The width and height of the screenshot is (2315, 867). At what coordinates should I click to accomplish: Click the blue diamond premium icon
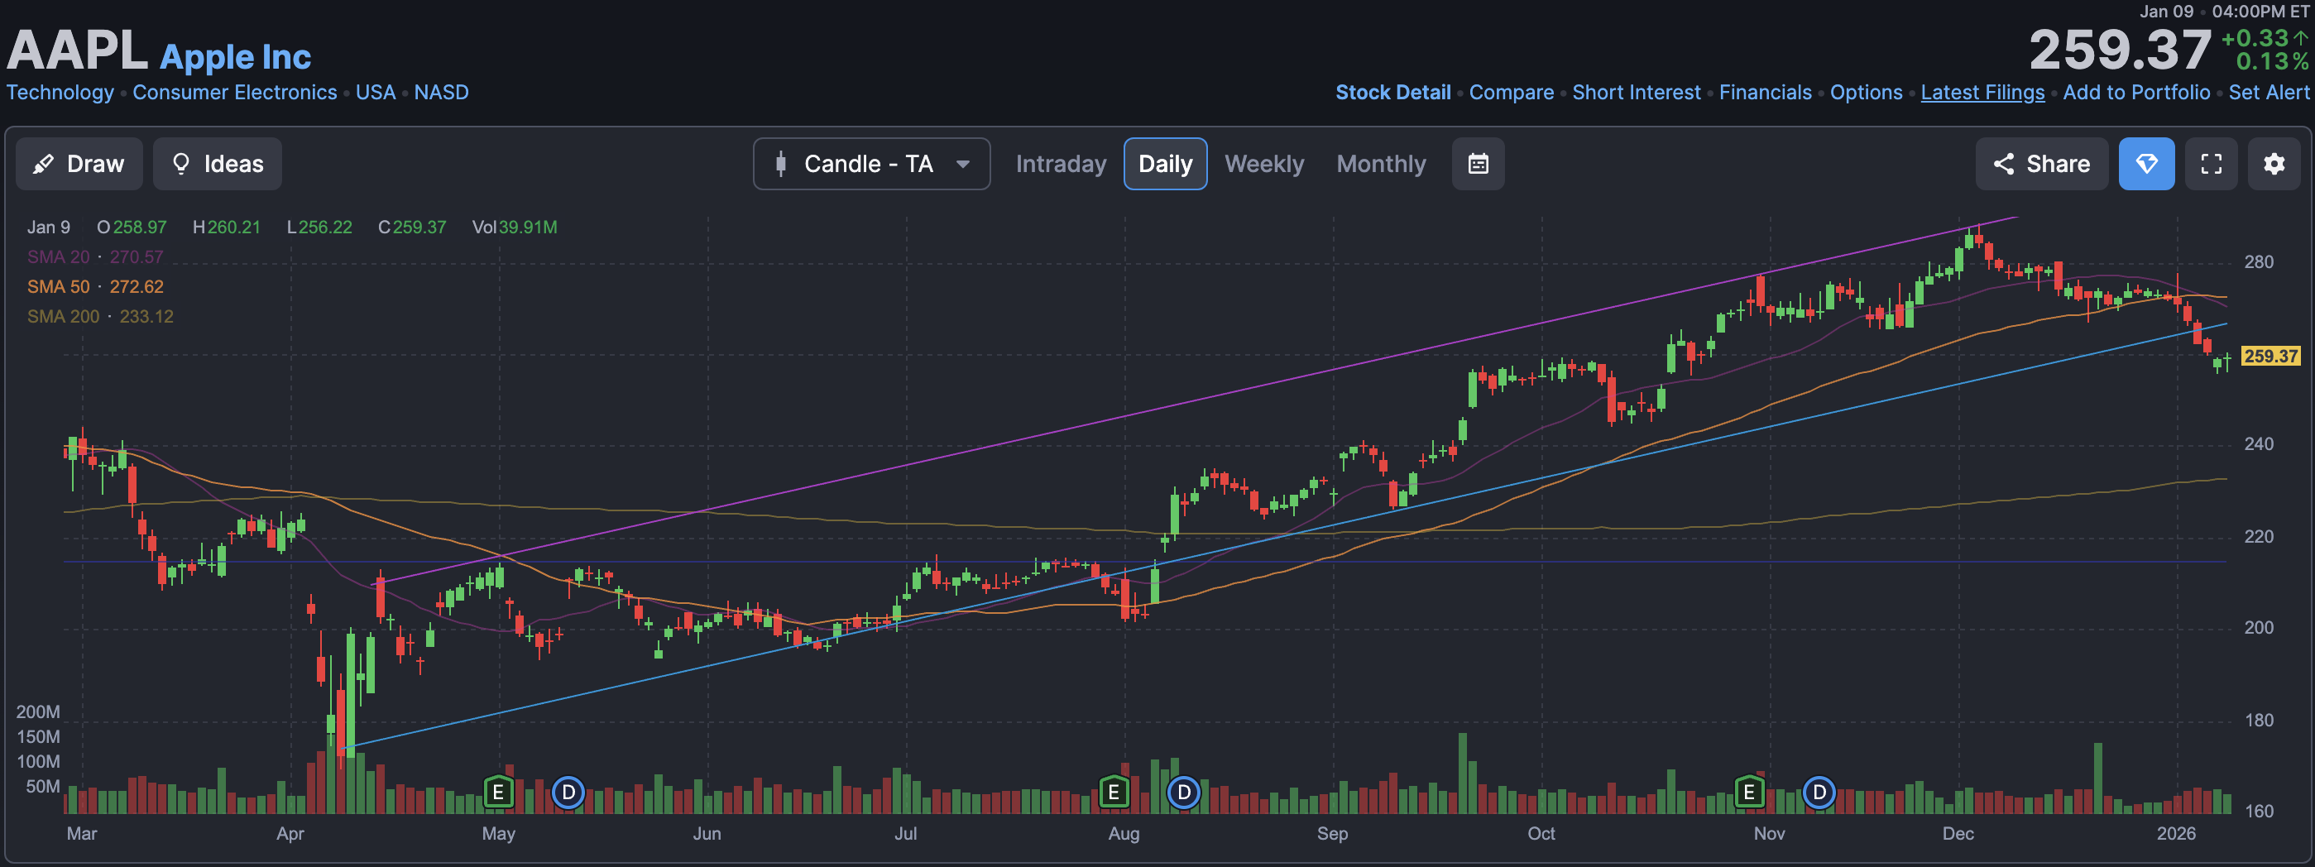(2146, 164)
